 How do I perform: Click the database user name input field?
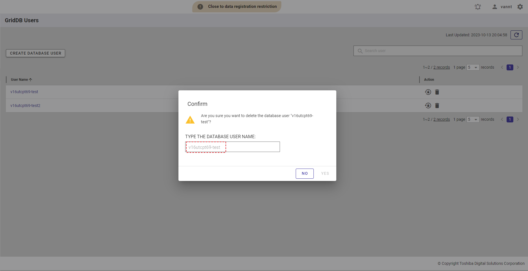point(232,147)
